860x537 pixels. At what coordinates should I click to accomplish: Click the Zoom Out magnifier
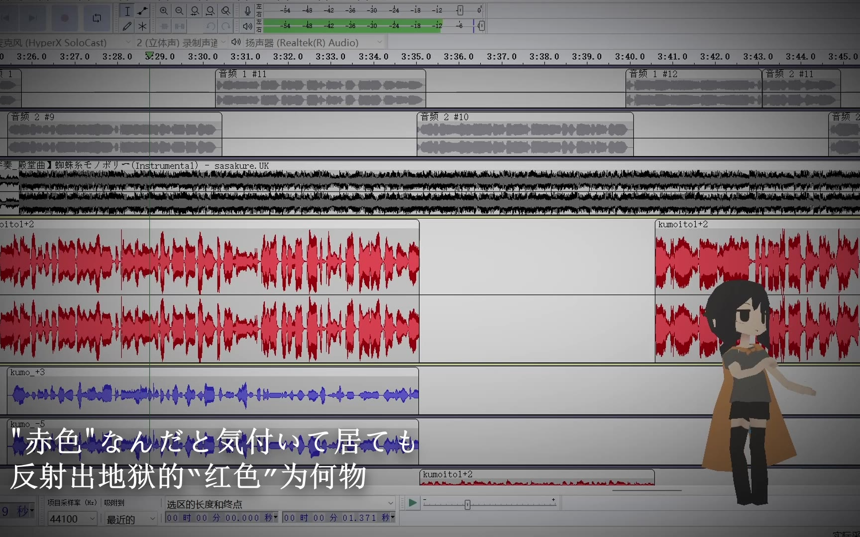tap(179, 11)
